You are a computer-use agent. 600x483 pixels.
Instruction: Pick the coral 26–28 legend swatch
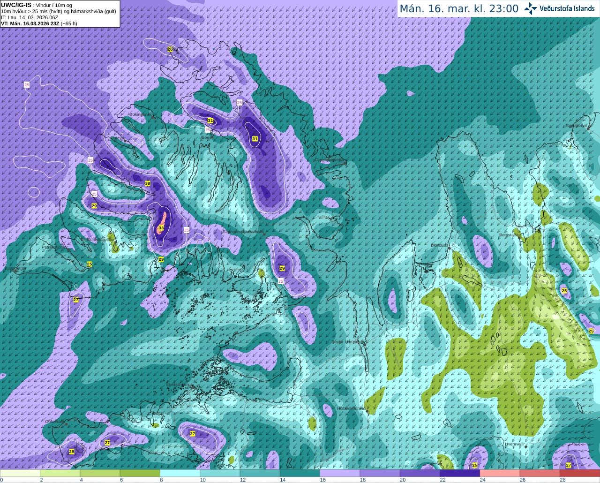540,473
